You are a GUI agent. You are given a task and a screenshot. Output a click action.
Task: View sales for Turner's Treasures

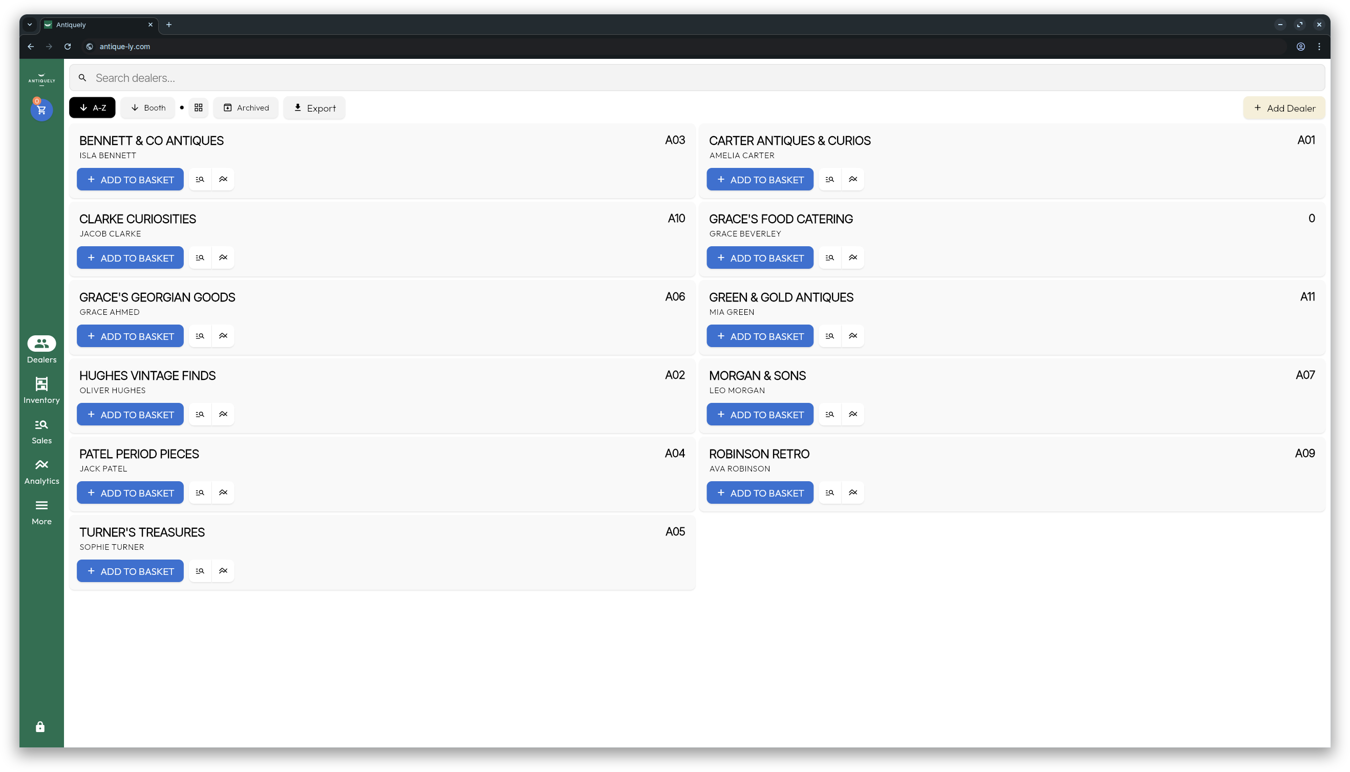tap(200, 571)
